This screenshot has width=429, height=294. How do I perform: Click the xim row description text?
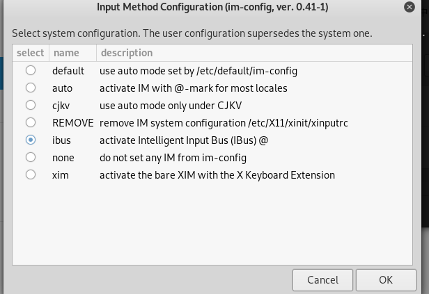click(x=217, y=175)
